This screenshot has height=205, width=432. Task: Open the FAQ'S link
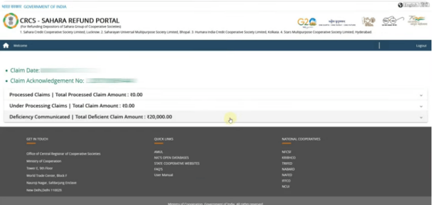[x=158, y=169]
